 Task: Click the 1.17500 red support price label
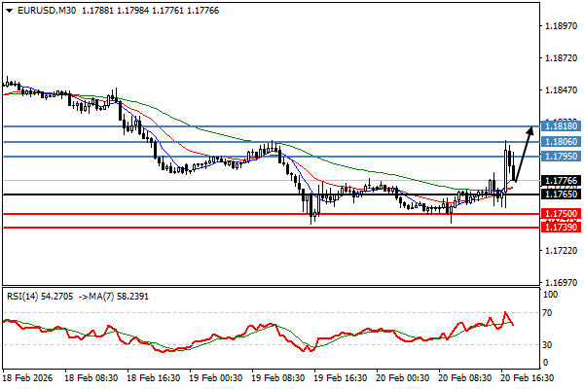[x=562, y=214]
